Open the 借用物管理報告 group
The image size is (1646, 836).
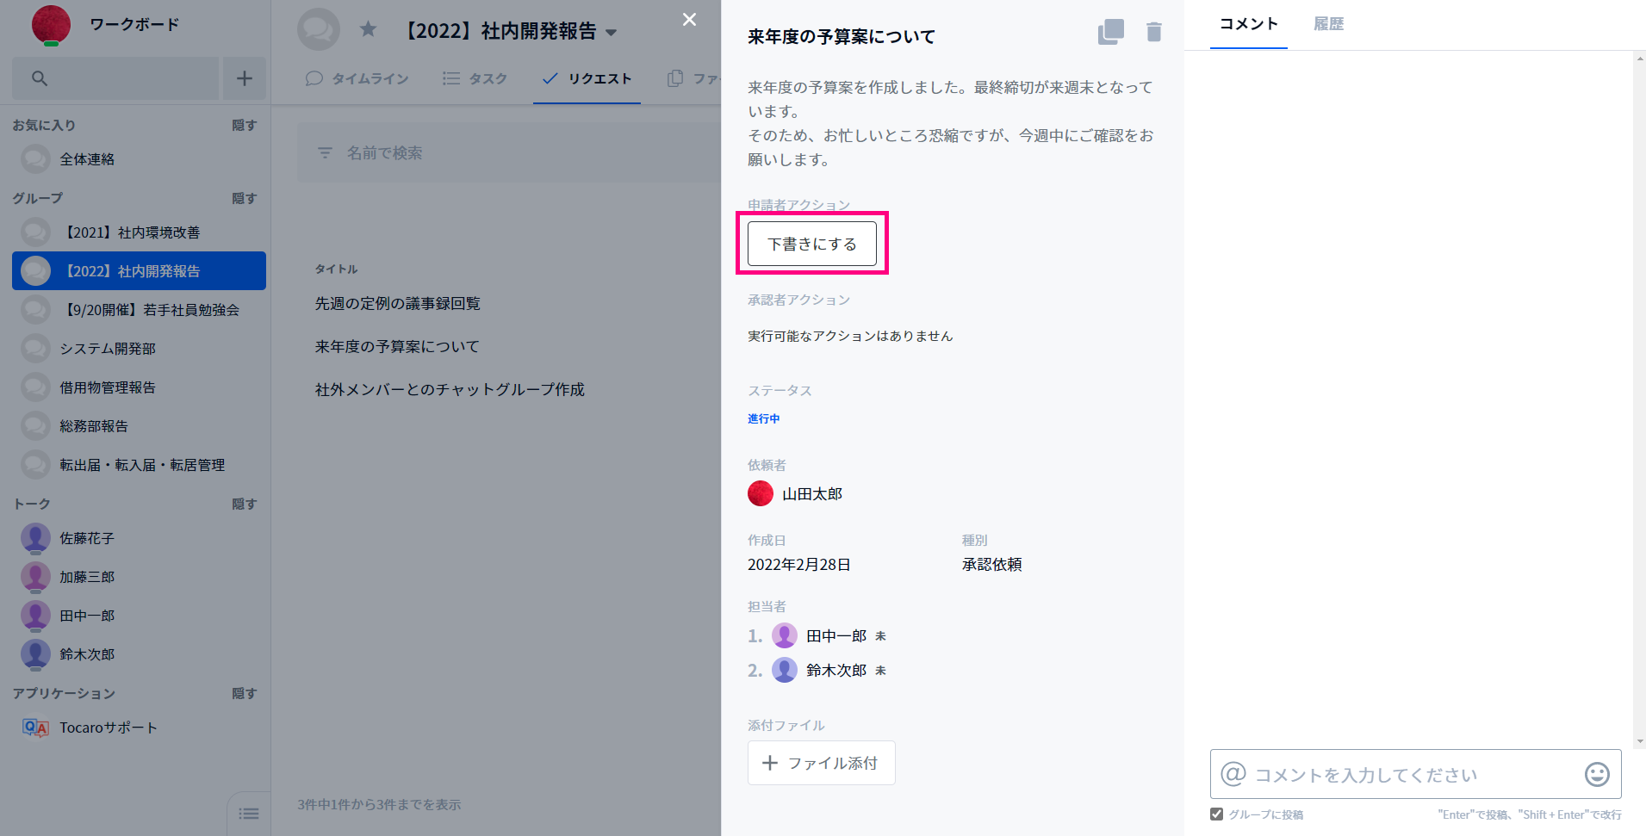[139, 387]
